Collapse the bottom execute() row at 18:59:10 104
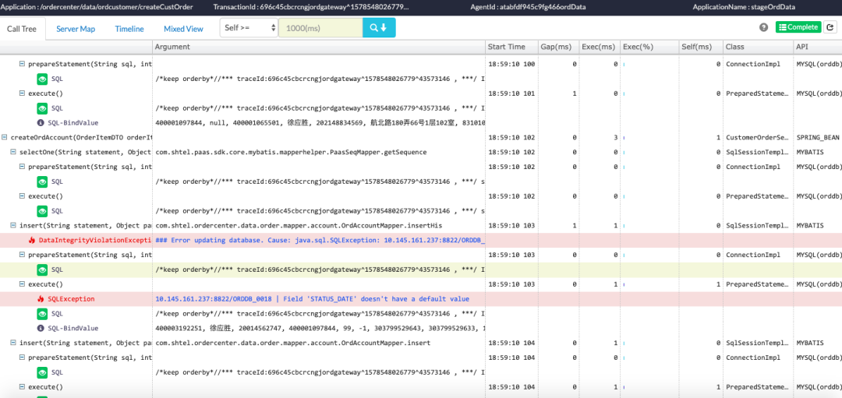Screen dimensions: 842x398 22,386
